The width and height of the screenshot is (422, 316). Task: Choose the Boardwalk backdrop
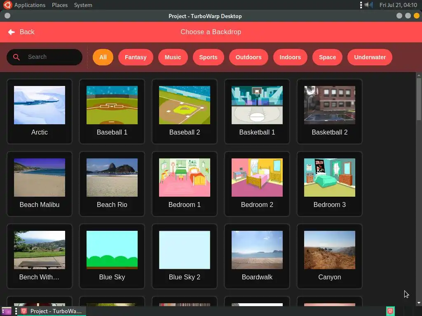pos(257,256)
